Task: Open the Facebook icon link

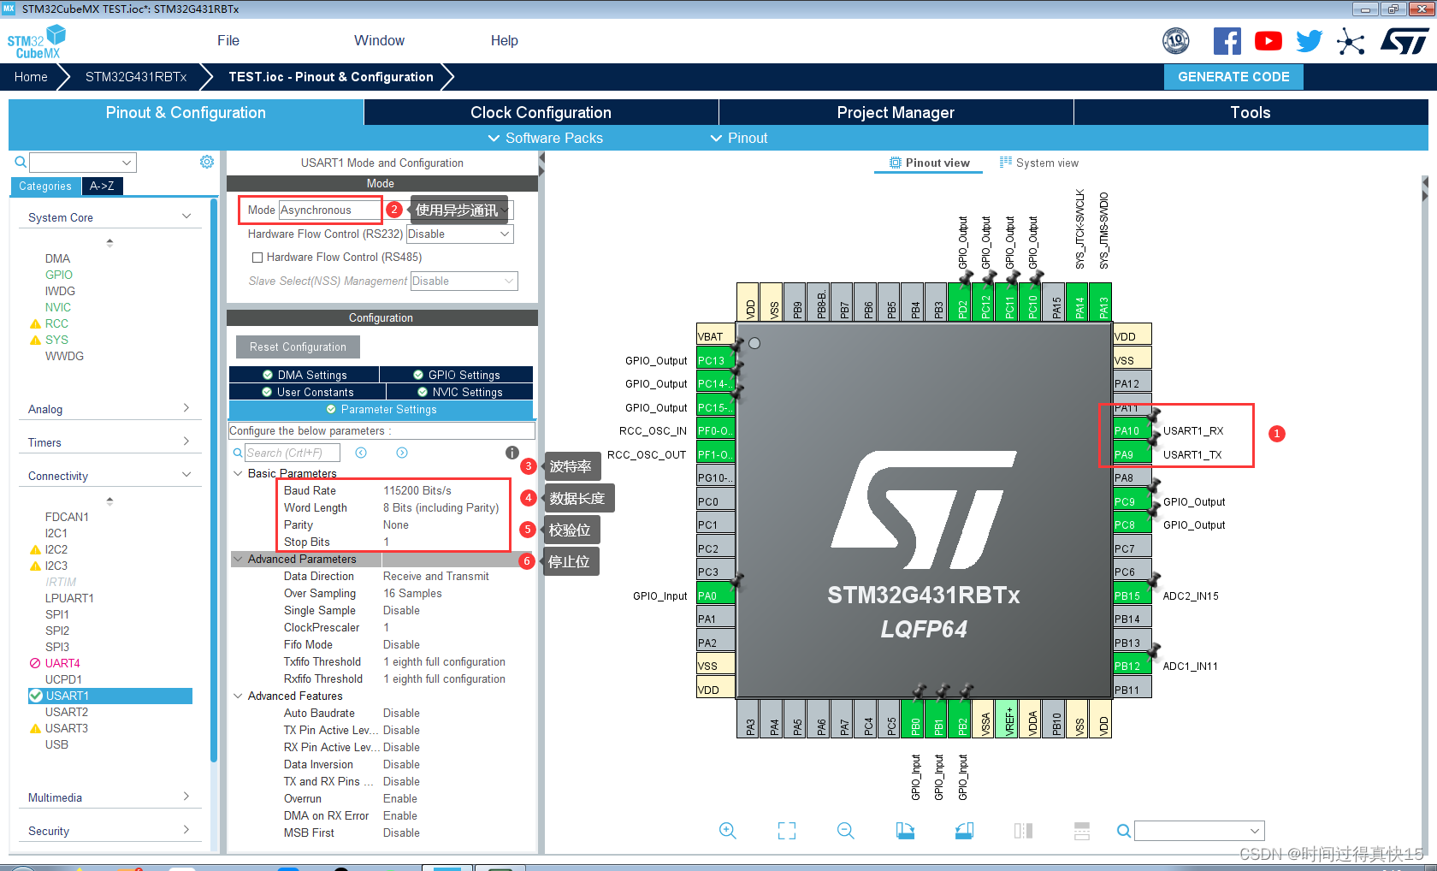Action: 1227,41
